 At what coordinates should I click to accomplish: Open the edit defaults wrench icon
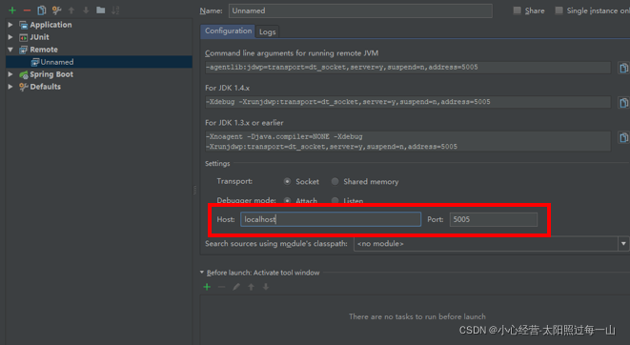(x=56, y=10)
